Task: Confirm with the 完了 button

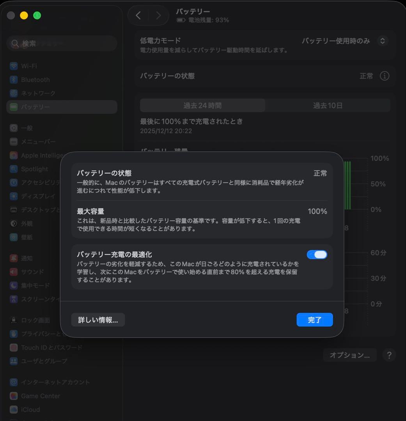Action: 315,320
